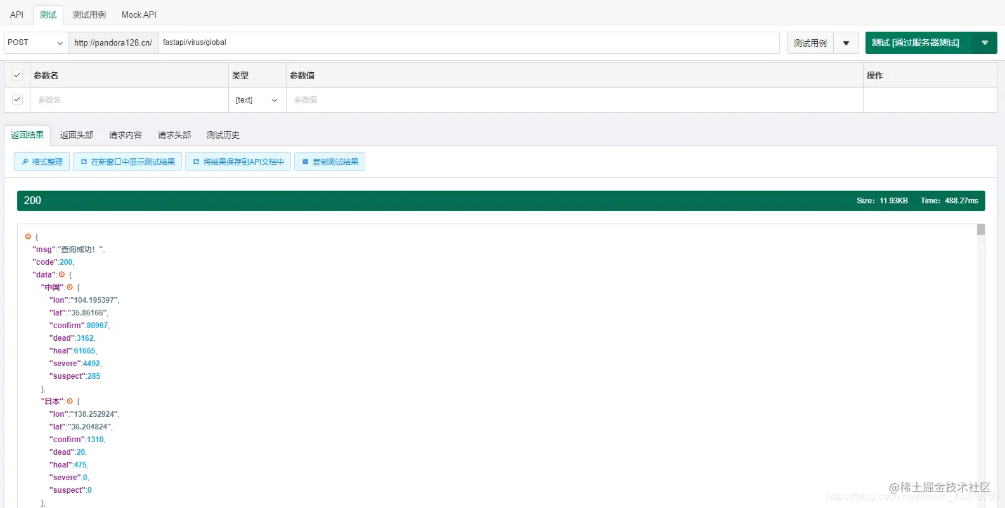The width and height of the screenshot is (1005, 508).
Task: Click the "lat":"35.86166" line
Action: pyautogui.click(x=79, y=312)
